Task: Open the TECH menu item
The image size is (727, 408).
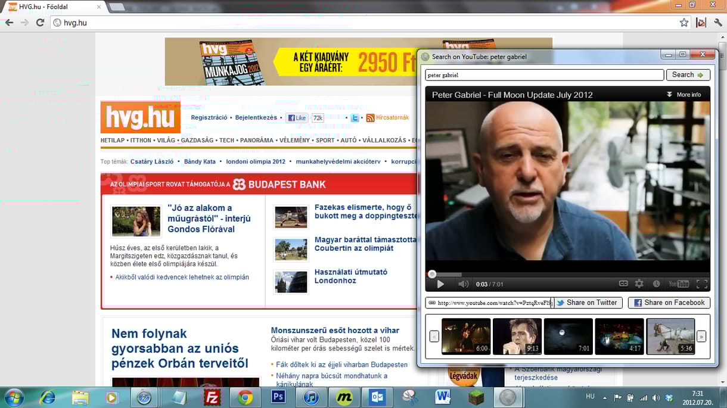Action: tap(226, 141)
